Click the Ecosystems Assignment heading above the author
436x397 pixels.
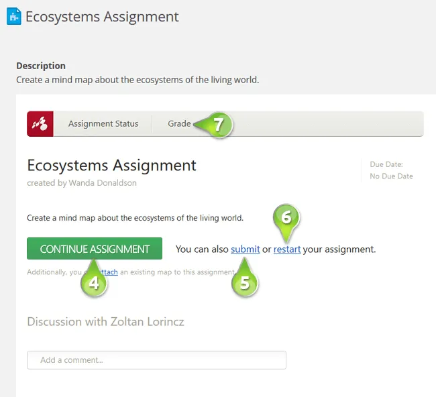point(111,165)
